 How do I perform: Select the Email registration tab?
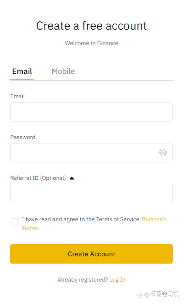(x=22, y=71)
